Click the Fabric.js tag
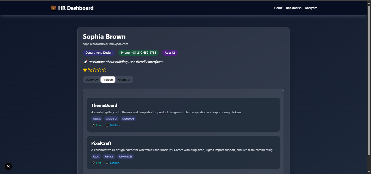371x174 pixels. click(109, 157)
